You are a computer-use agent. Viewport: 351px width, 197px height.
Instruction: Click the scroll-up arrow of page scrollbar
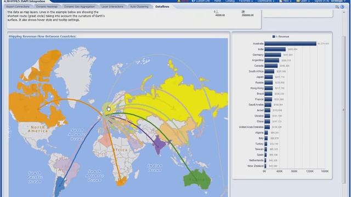pos(344,12)
